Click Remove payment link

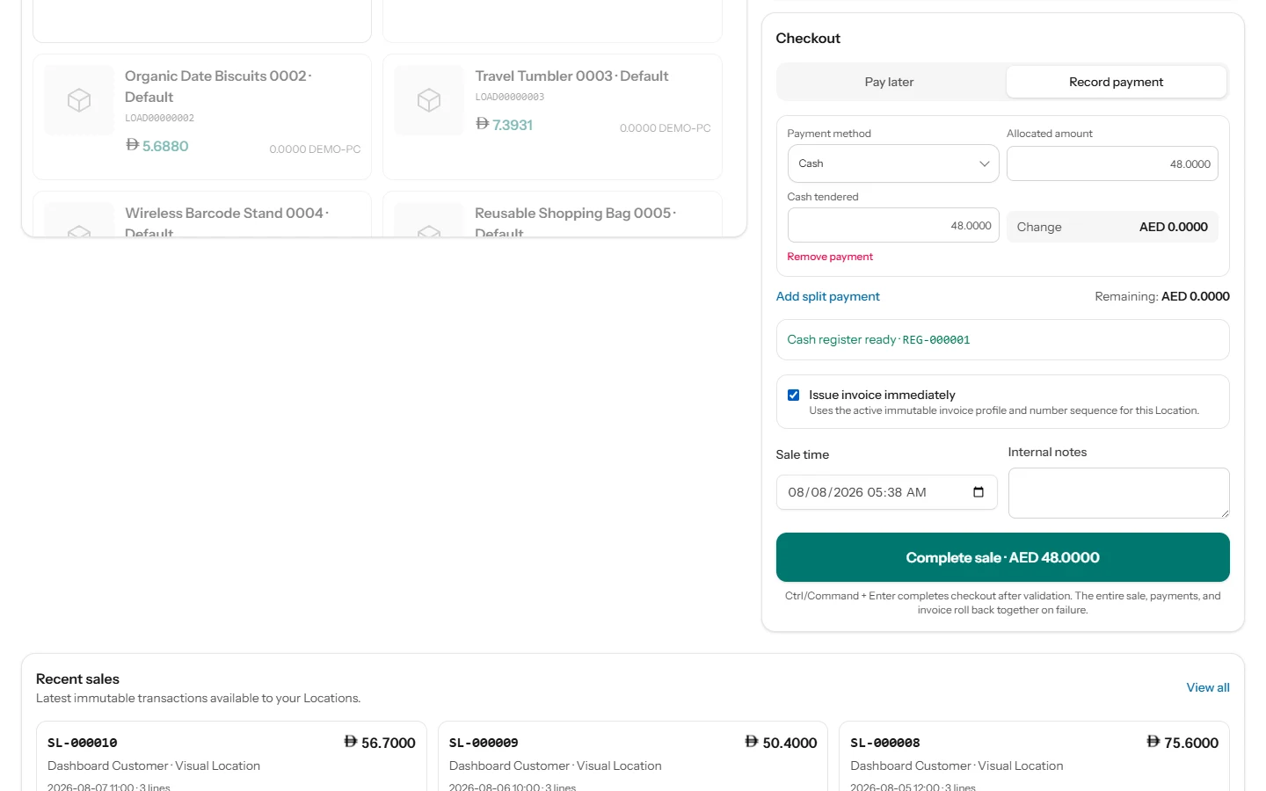pos(830,257)
